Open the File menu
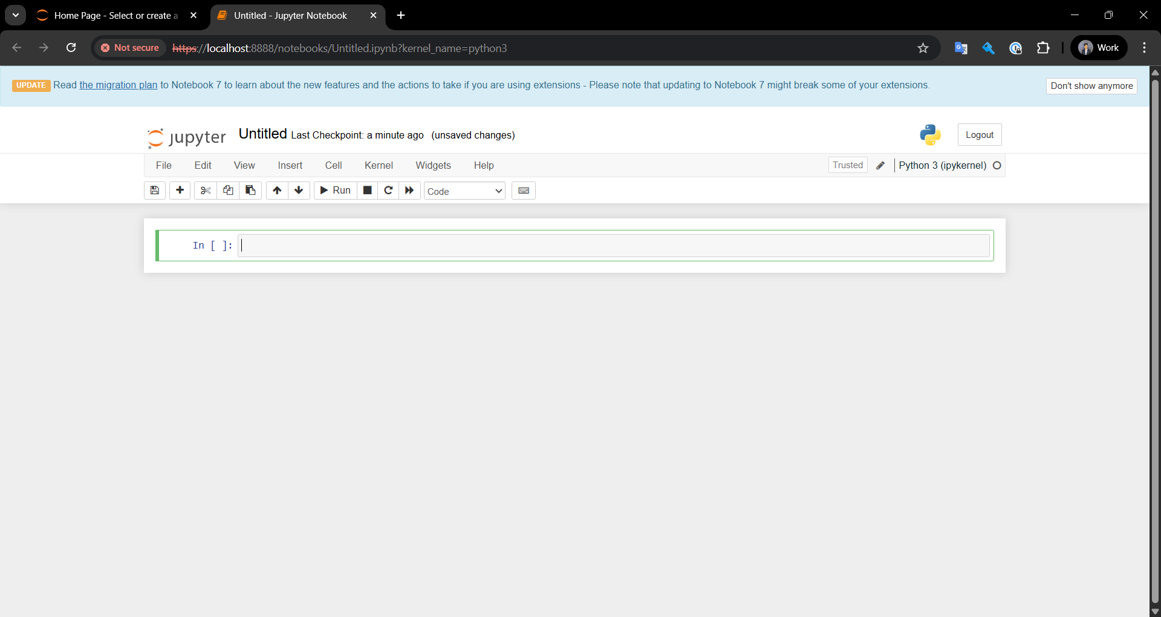 tap(164, 165)
